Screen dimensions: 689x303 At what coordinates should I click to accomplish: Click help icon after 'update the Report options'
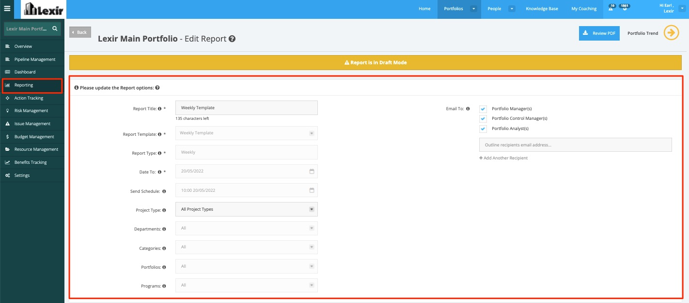(157, 88)
